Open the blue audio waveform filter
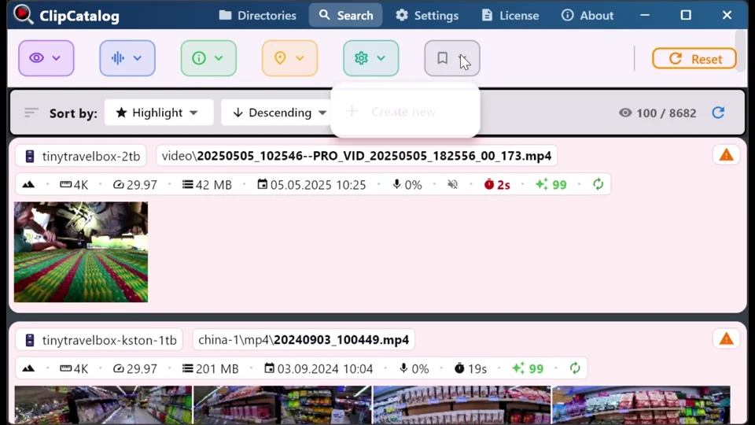Image resolution: width=755 pixels, height=425 pixels. tap(127, 58)
